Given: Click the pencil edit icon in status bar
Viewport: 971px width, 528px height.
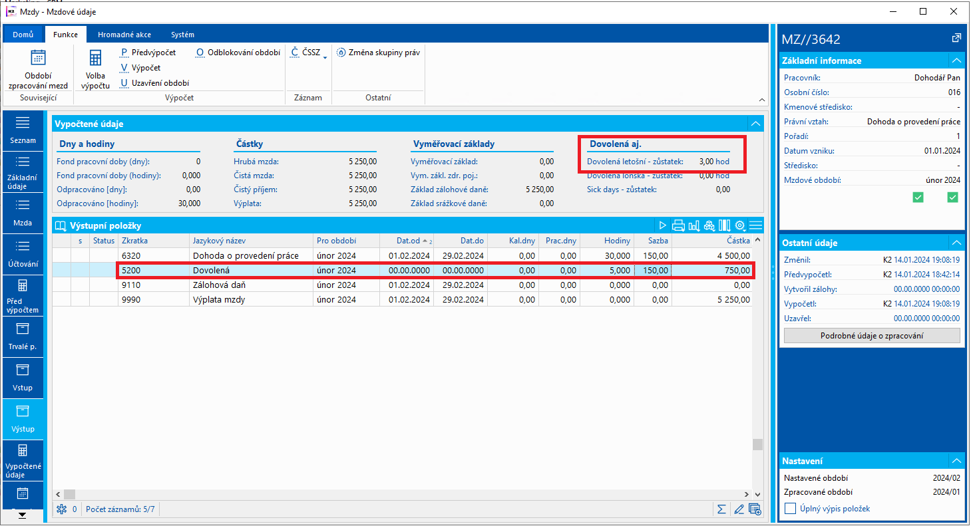Looking at the screenshot, I should [x=738, y=509].
